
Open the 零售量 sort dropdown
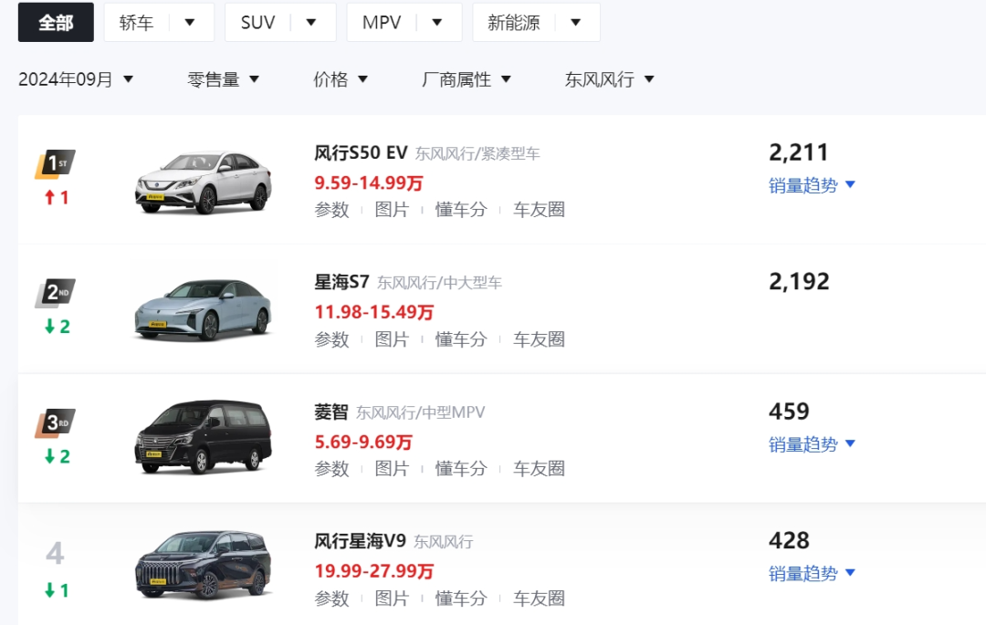coord(224,79)
